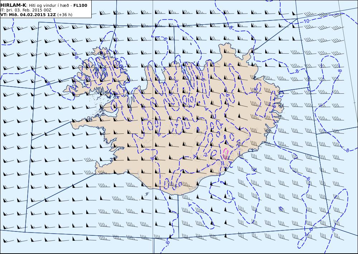This screenshot has width=358, height=254.
Task: Select the 'Hiti og vindur í hæð' caption
Action: coord(49,5)
